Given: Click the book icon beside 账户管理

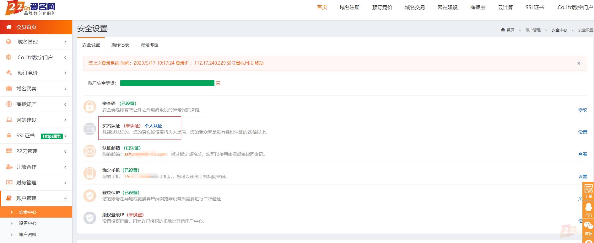Looking at the screenshot, I should pos(9,198).
